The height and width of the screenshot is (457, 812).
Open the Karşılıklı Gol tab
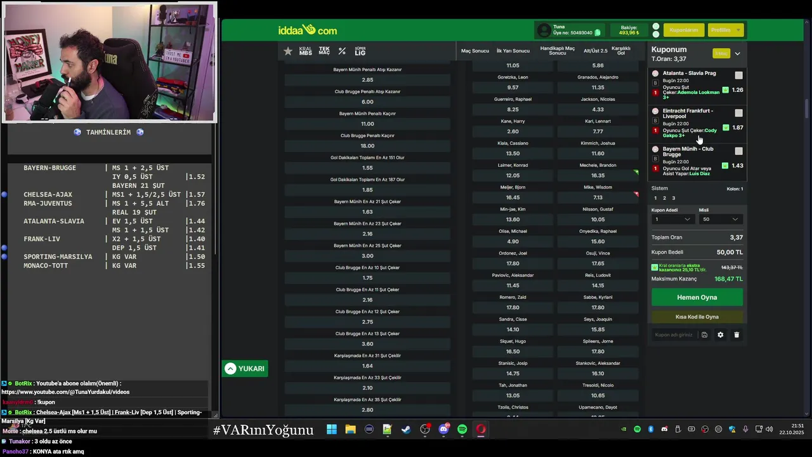tap(621, 51)
